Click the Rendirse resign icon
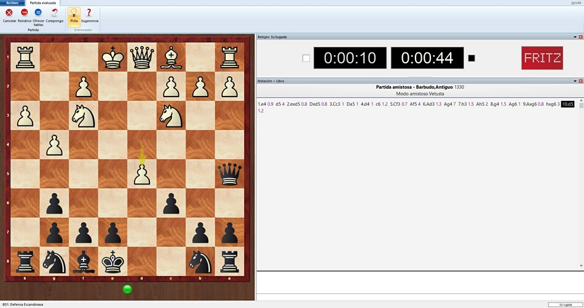This screenshot has width=584, height=308. (x=24, y=13)
